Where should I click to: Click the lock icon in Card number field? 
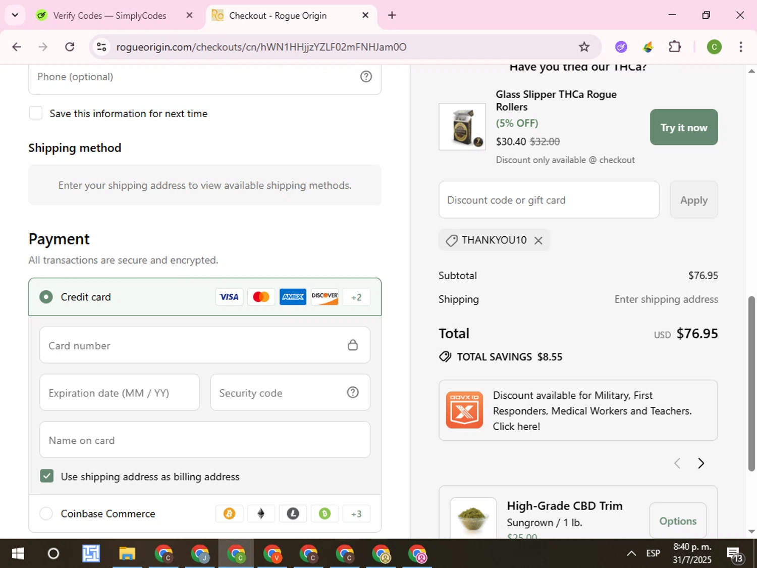pyautogui.click(x=353, y=345)
